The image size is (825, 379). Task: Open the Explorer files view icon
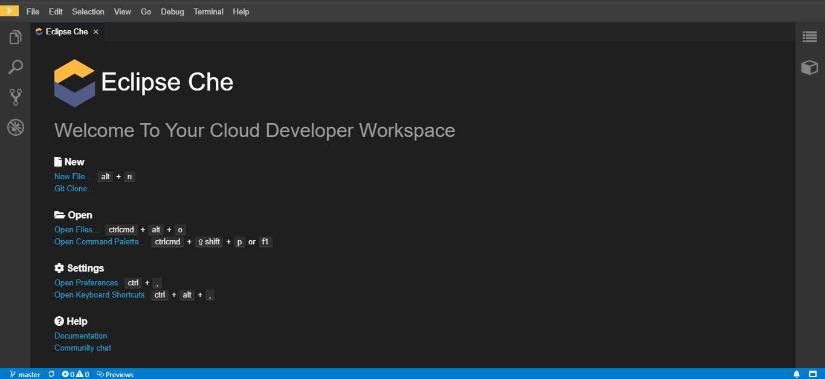[x=15, y=37]
